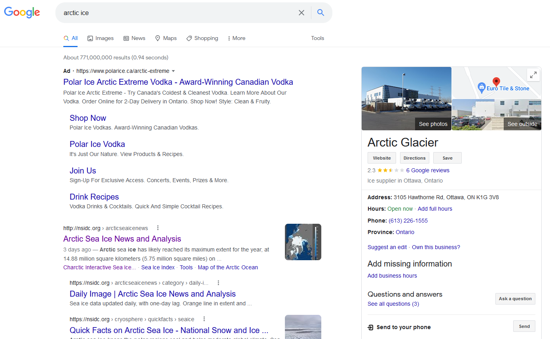Open See photos building thumbnail
This screenshot has height=339, width=550.
click(406, 99)
